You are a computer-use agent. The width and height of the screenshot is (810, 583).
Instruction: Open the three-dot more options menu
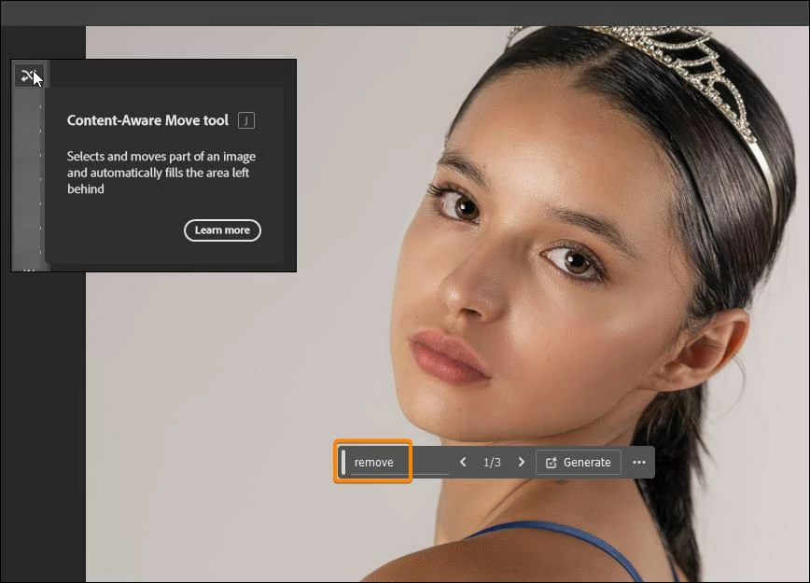tap(639, 462)
